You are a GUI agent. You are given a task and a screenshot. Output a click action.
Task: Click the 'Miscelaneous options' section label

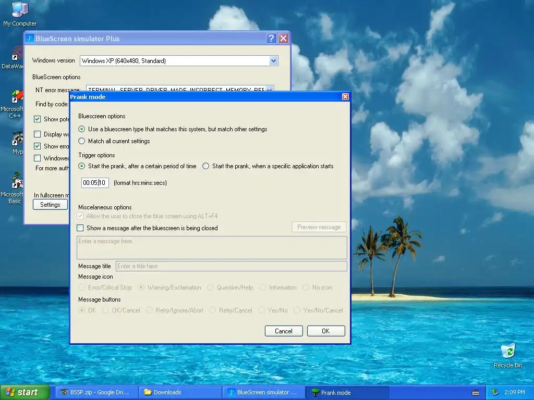click(x=105, y=207)
